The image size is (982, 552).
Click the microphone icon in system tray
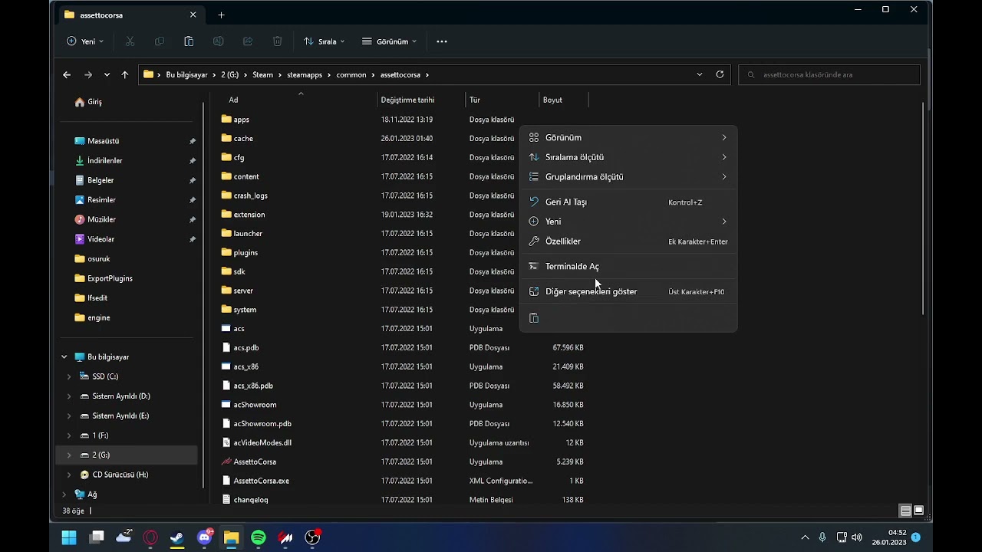pos(822,537)
